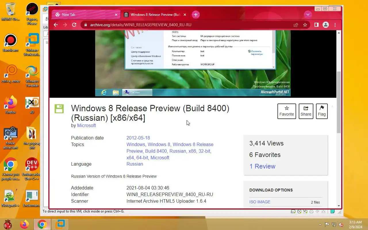This screenshot has height=230, width=368.
Task: Close the New Tab tab
Action: point(116,15)
